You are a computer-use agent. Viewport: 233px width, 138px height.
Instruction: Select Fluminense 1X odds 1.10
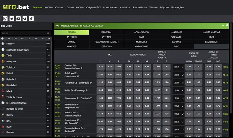129,98
